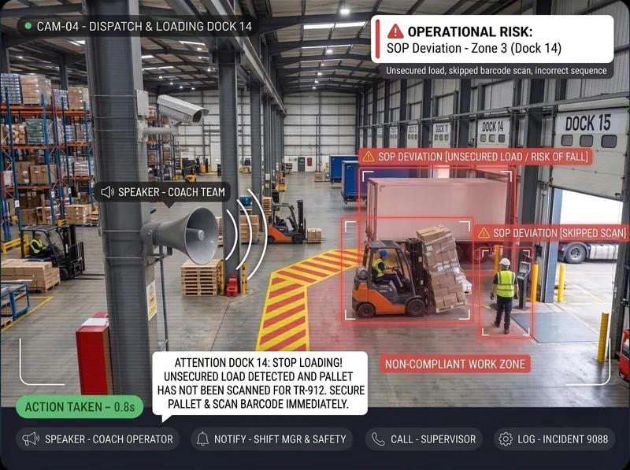The width and height of the screenshot is (630, 470).
Task: Click the phone icon beside Call - Supervisor
Action: [x=378, y=439]
